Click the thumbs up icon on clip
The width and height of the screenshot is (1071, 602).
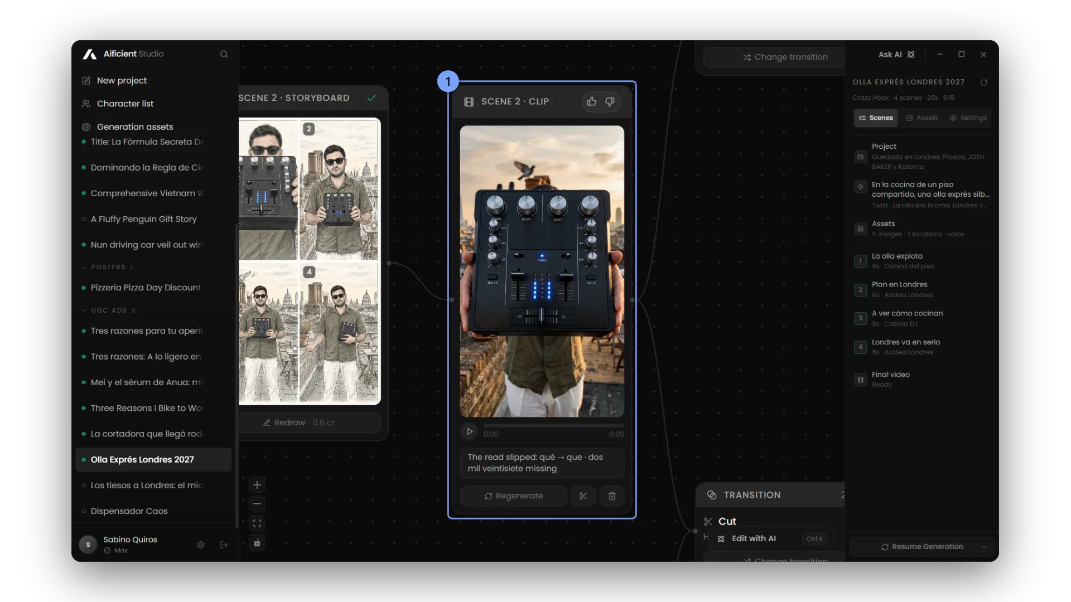coord(592,101)
